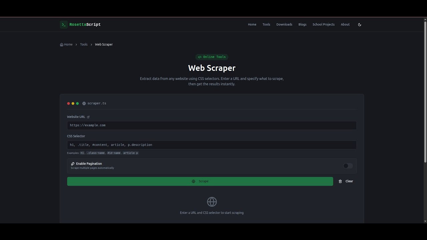Click the yellow dot in the scraper window header
The width and height of the screenshot is (427, 240).
coord(73,103)
